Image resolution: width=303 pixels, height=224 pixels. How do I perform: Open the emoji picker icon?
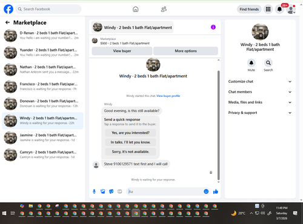[x=206, y=191]
